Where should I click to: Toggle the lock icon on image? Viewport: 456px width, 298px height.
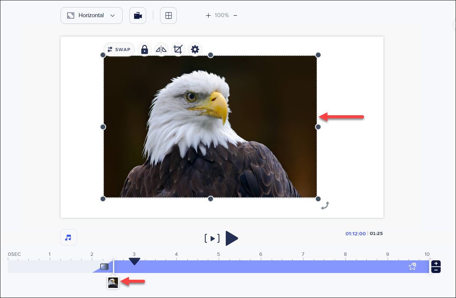pos(144,50)
